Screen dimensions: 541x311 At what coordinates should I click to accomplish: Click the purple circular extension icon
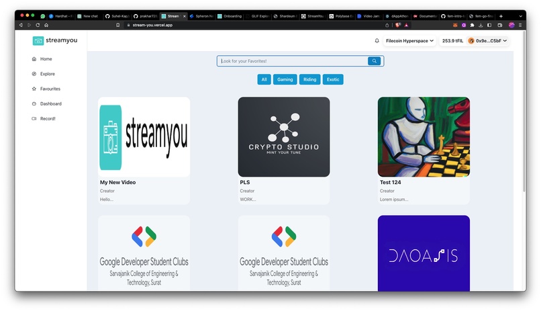click(x=464, y=25)
